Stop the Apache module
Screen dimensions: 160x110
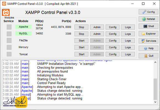81,27
